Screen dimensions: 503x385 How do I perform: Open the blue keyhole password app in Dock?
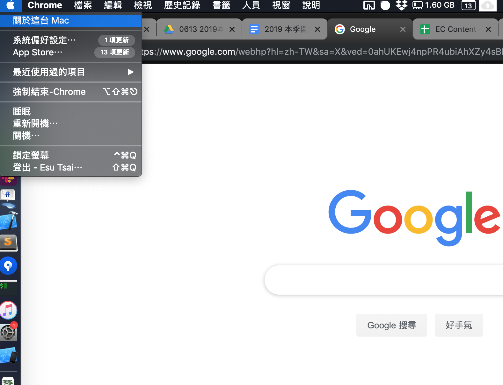pyautogui.click(x=8, y=265)
